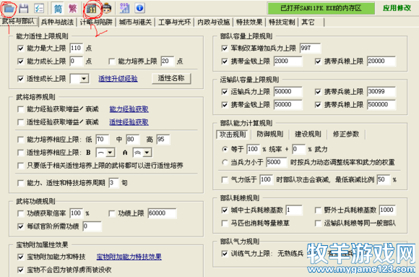The height and width of the screenshot is (277, 419).
Task: Enable 野外士兵耗粮基数 checkbox
Action: click(x=318, y=210)
